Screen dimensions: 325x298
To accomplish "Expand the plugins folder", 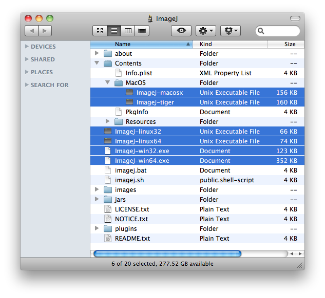I will [x=97, y=228].
